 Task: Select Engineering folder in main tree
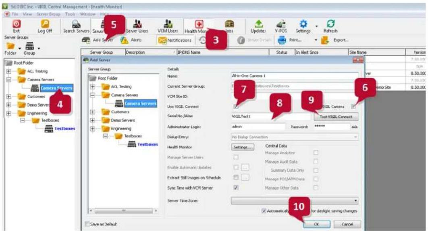tap(33, 113)
